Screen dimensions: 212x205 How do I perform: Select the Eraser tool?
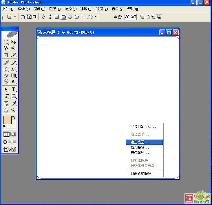pyautogui.click(x=6, y=75)
